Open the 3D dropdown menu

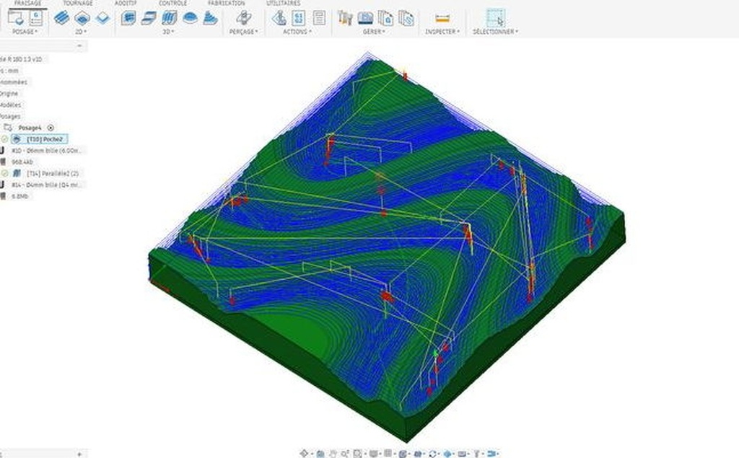click(x=168, y=32)
